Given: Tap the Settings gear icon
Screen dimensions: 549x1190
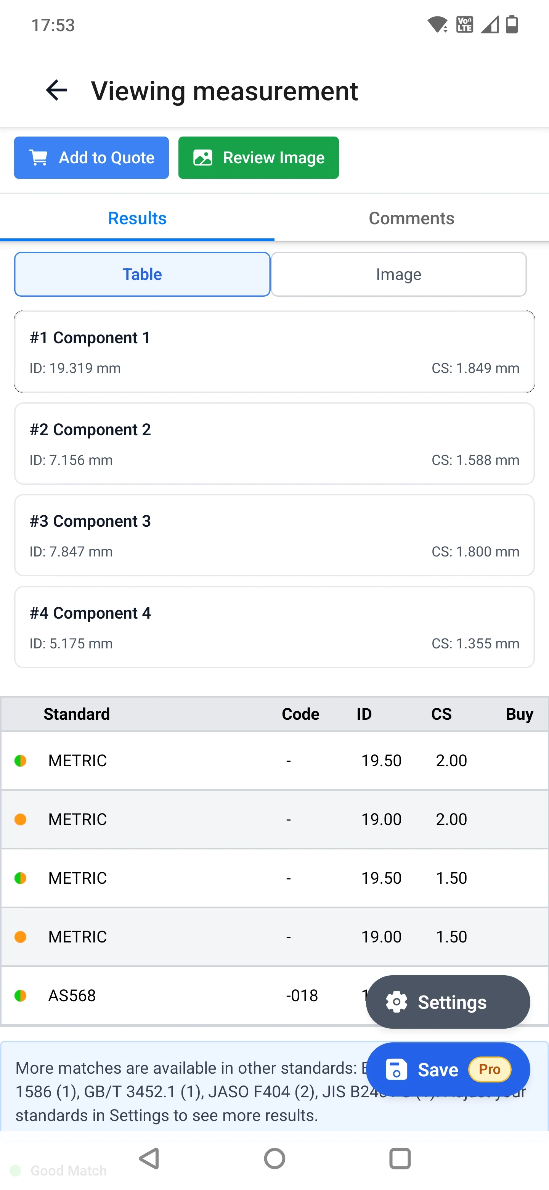Looking at the screenshot, I should click(396, 1002).
